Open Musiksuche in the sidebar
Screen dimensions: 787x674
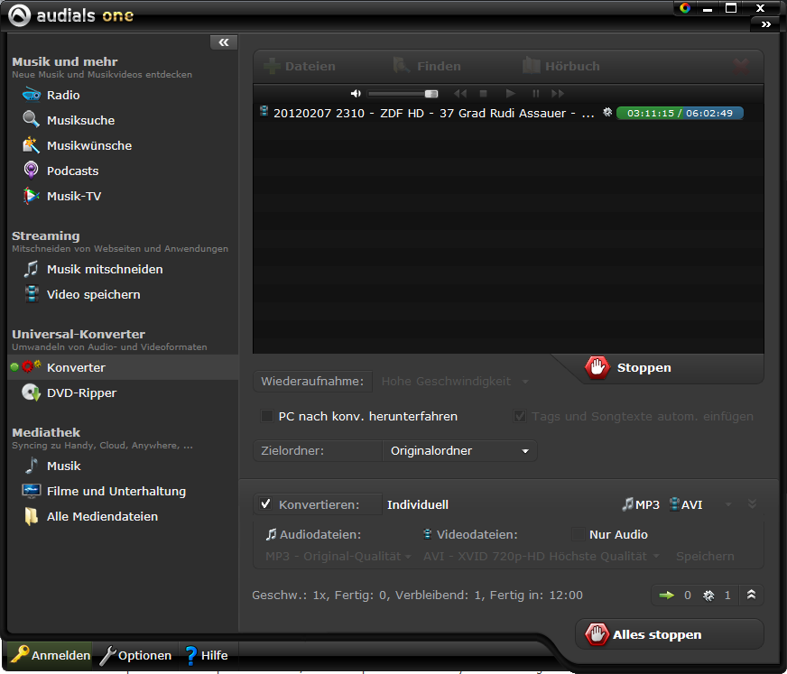coord(81,120)
